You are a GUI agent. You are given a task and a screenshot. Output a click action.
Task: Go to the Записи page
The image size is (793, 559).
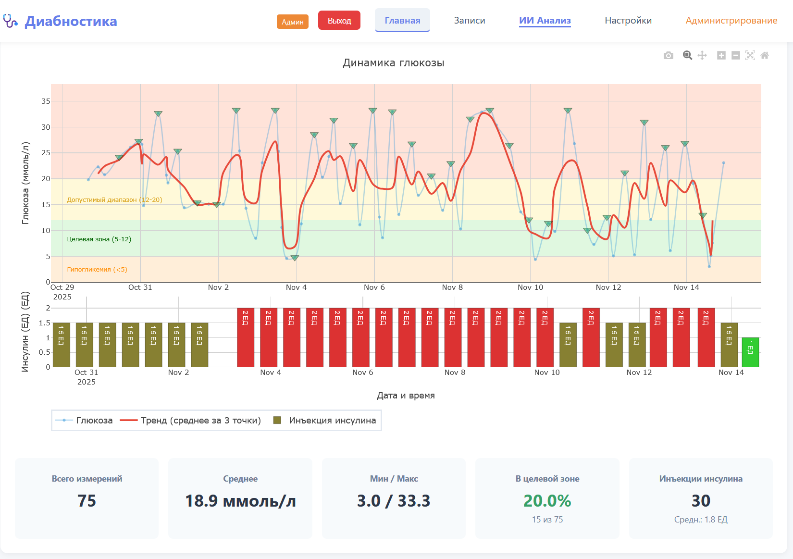click(x=470, y=21)
